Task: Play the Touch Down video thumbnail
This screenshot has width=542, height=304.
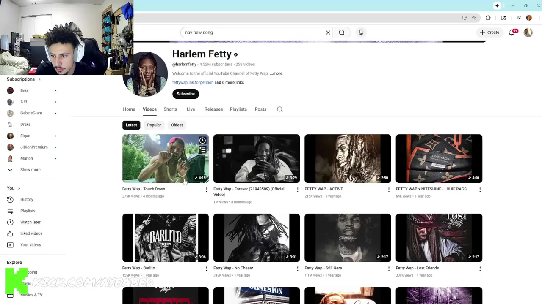Action: (166, 159)
